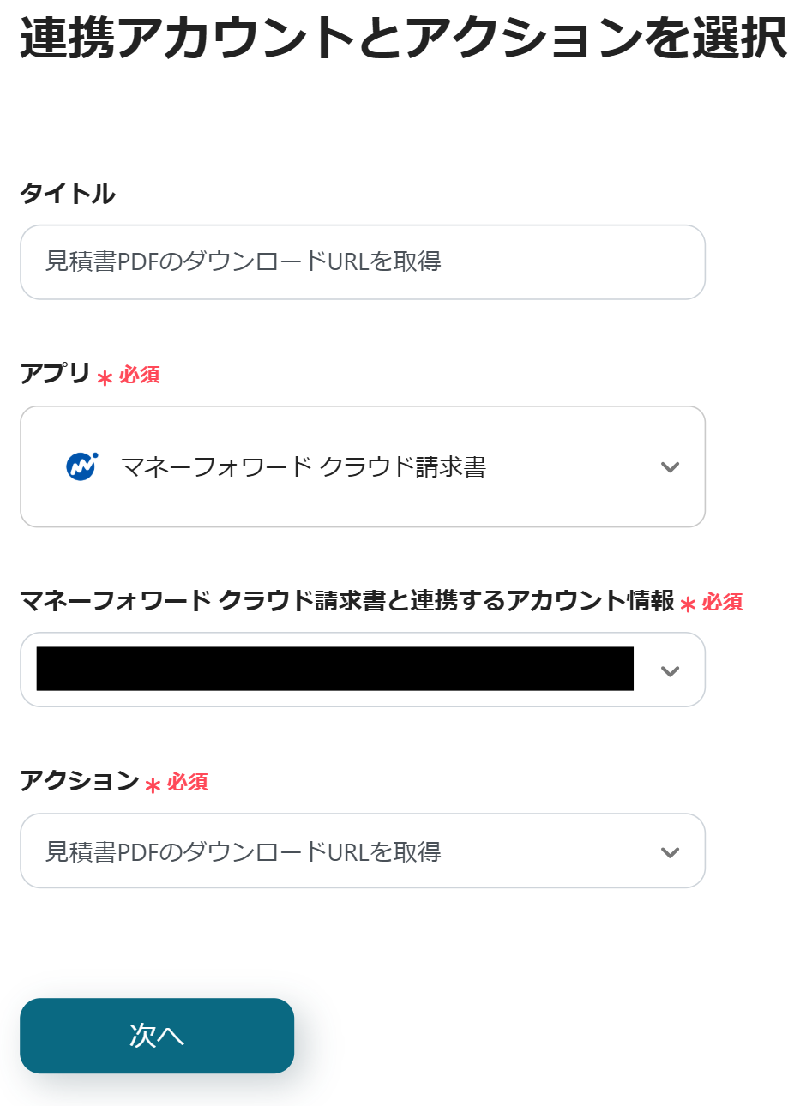Click the Money Forward logo icon
Image resolution: width=800 pixels, height=1106 pixels.
(82, 466)
